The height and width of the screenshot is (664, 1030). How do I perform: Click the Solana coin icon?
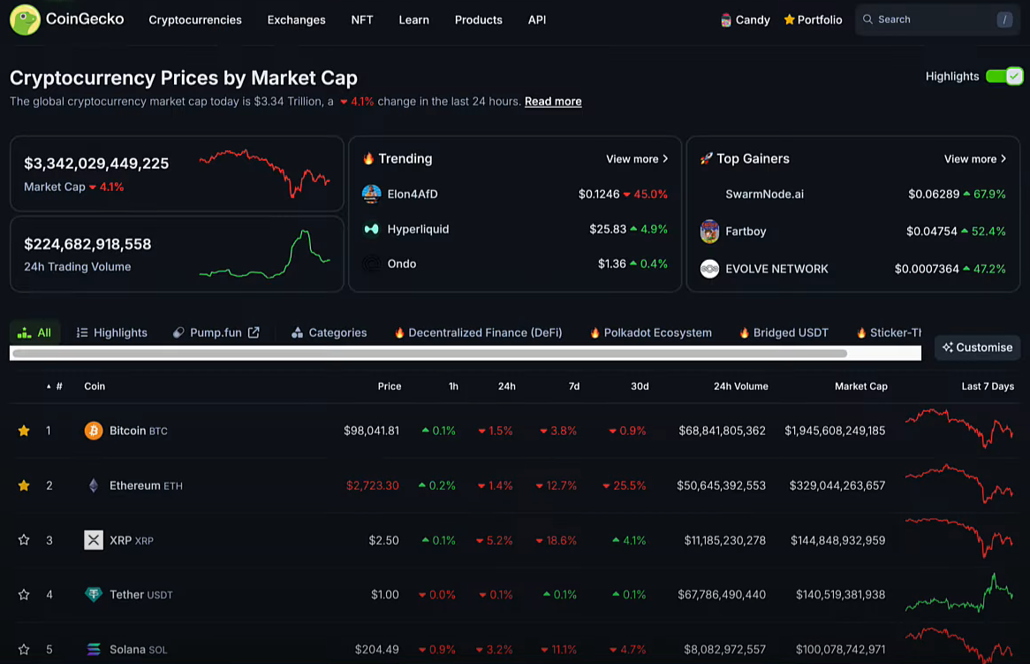[x=94, y=650]
